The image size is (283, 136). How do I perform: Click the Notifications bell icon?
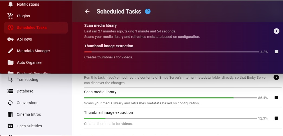click(x=11, y=4)
